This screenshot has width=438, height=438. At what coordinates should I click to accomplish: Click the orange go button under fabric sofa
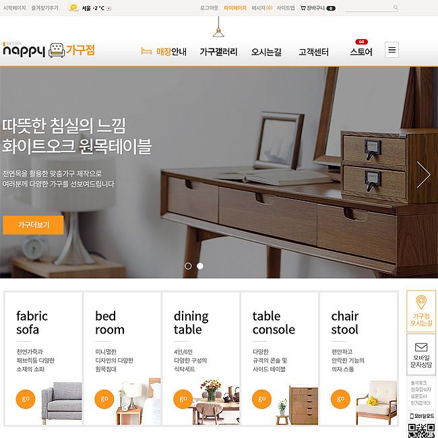pos(26,399)
